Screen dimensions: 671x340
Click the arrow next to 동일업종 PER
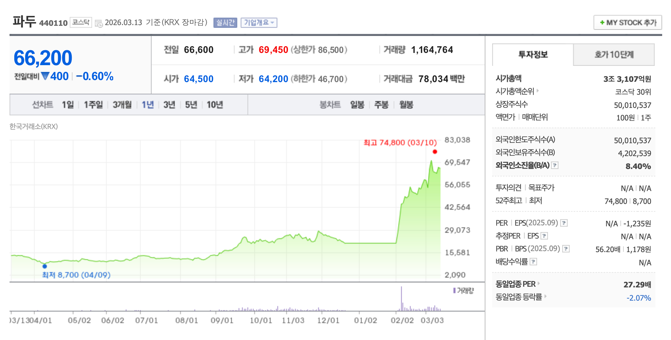539,283
